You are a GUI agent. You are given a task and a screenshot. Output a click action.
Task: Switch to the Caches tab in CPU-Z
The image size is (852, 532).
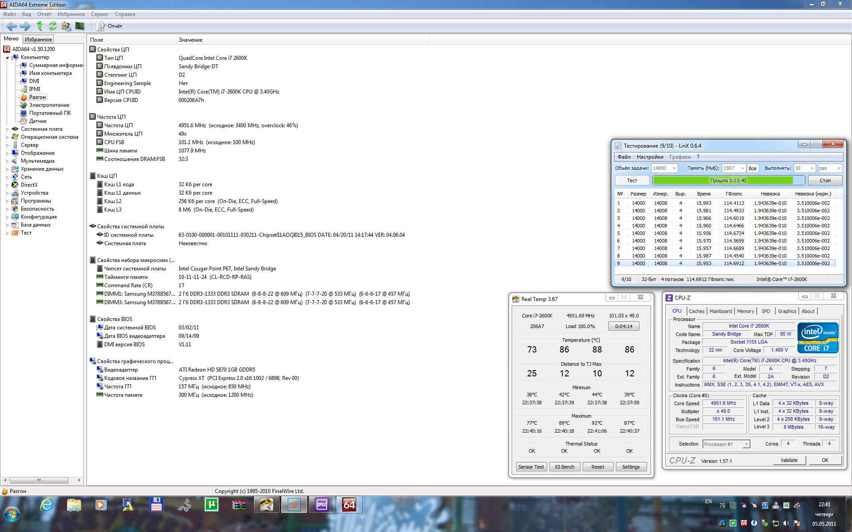[x=696, y=311]
